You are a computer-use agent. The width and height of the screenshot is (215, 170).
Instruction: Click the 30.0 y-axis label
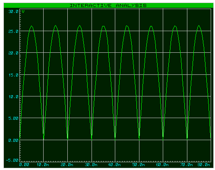[13, 12]
